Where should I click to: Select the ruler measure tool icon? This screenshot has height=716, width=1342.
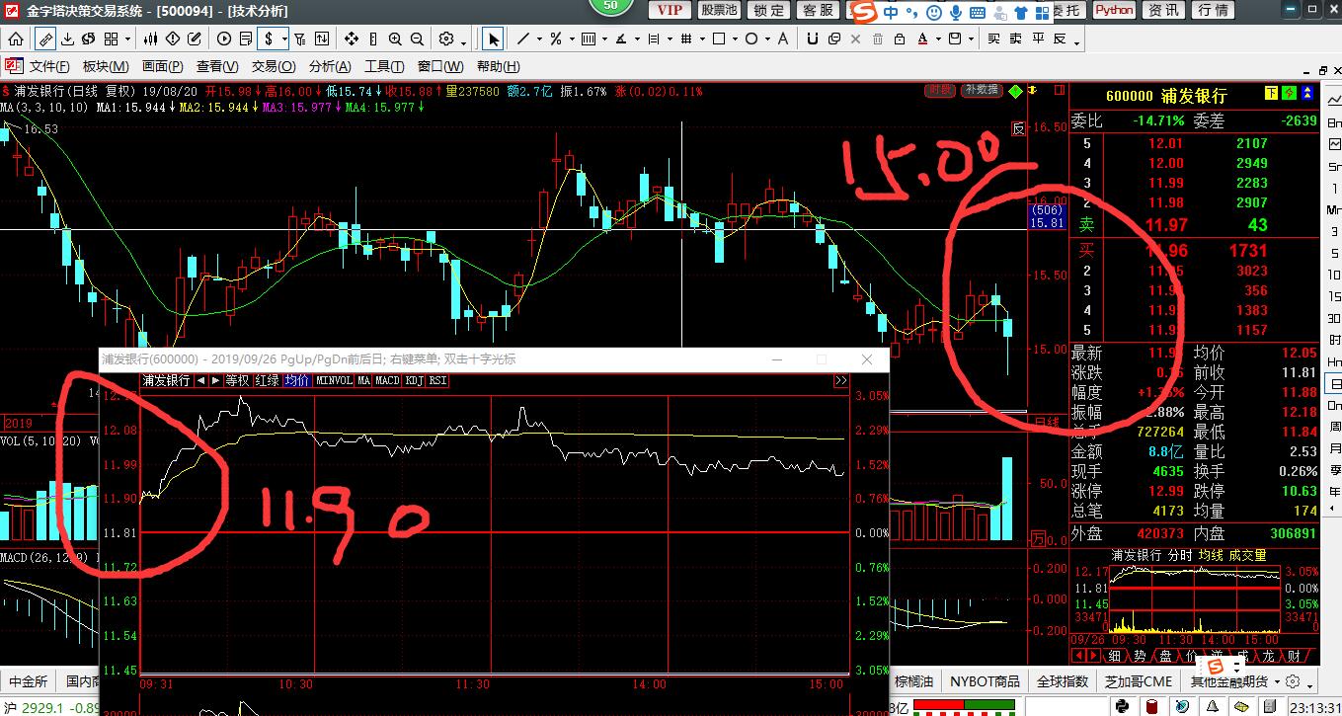(45, 39)
